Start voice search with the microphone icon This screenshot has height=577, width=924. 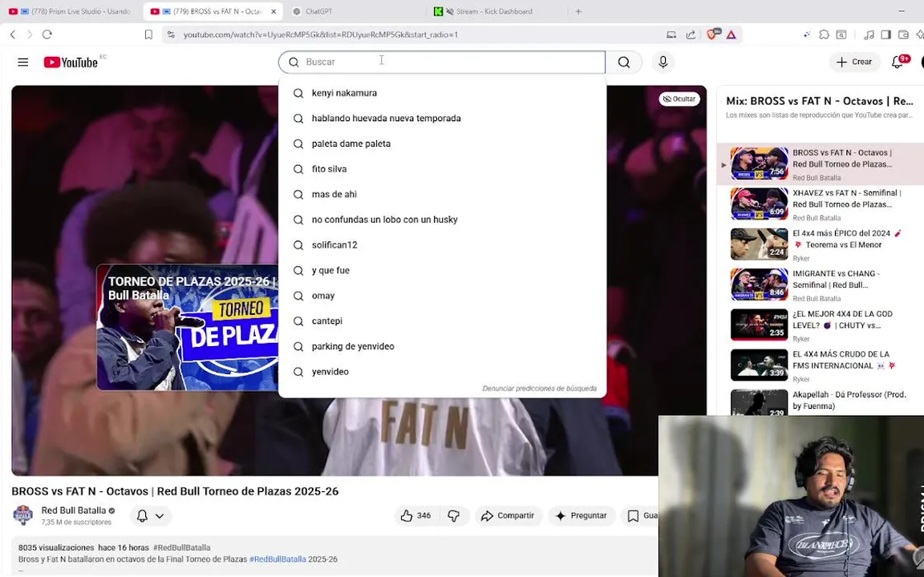pyautogui.click(x=663, y=62)
